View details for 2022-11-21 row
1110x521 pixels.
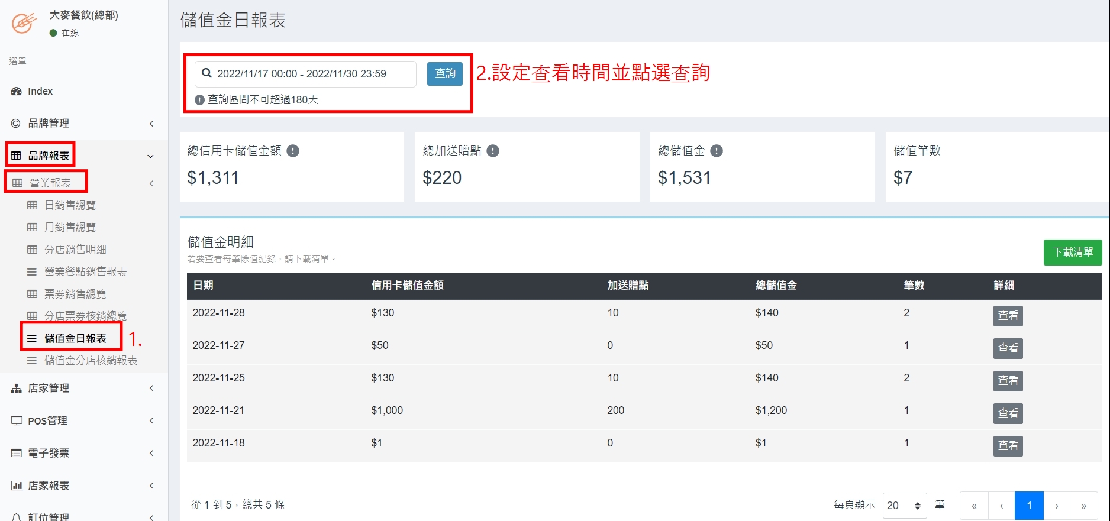[x=1007, y=413]
